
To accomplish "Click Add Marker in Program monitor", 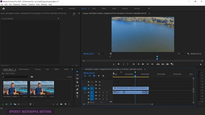I will 119,64.
